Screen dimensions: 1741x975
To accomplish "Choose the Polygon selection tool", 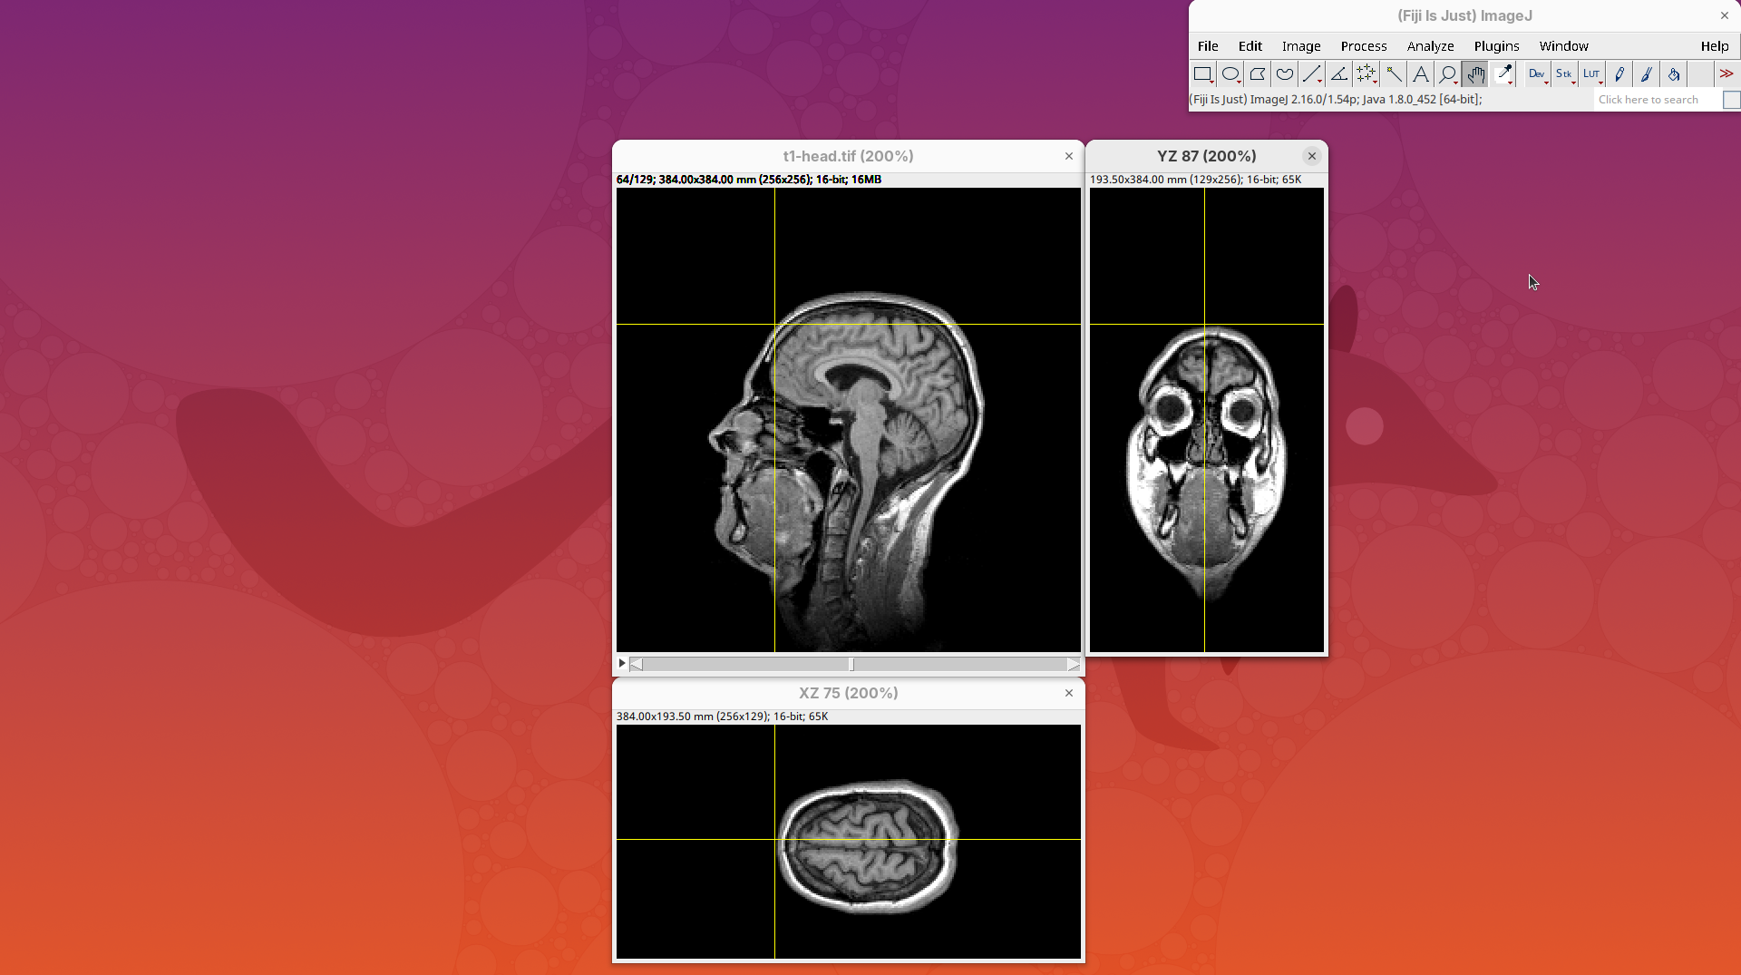I will click(x=1257, y=74).
